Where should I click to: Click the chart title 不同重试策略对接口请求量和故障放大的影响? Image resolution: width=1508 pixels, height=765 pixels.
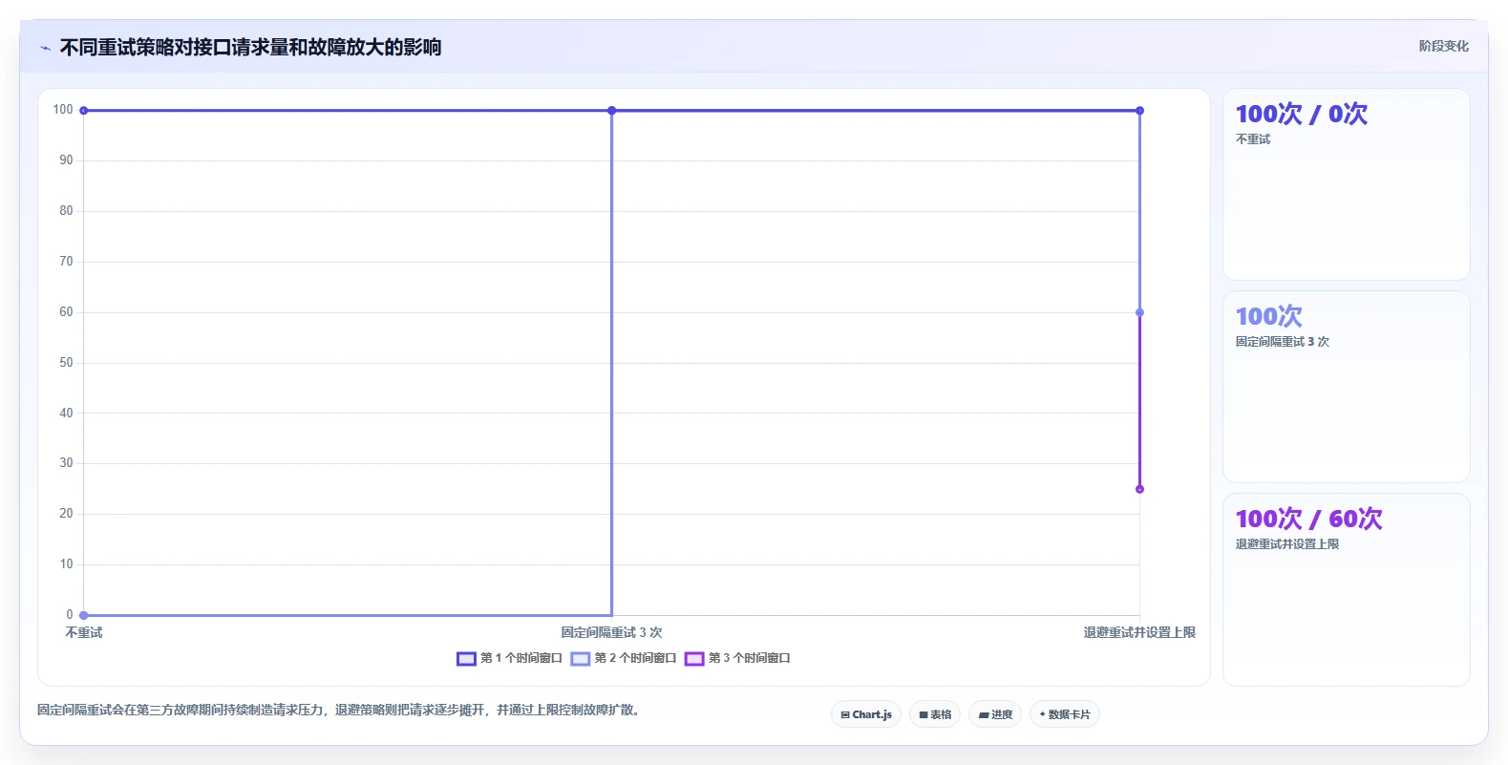tap(250, 47)
